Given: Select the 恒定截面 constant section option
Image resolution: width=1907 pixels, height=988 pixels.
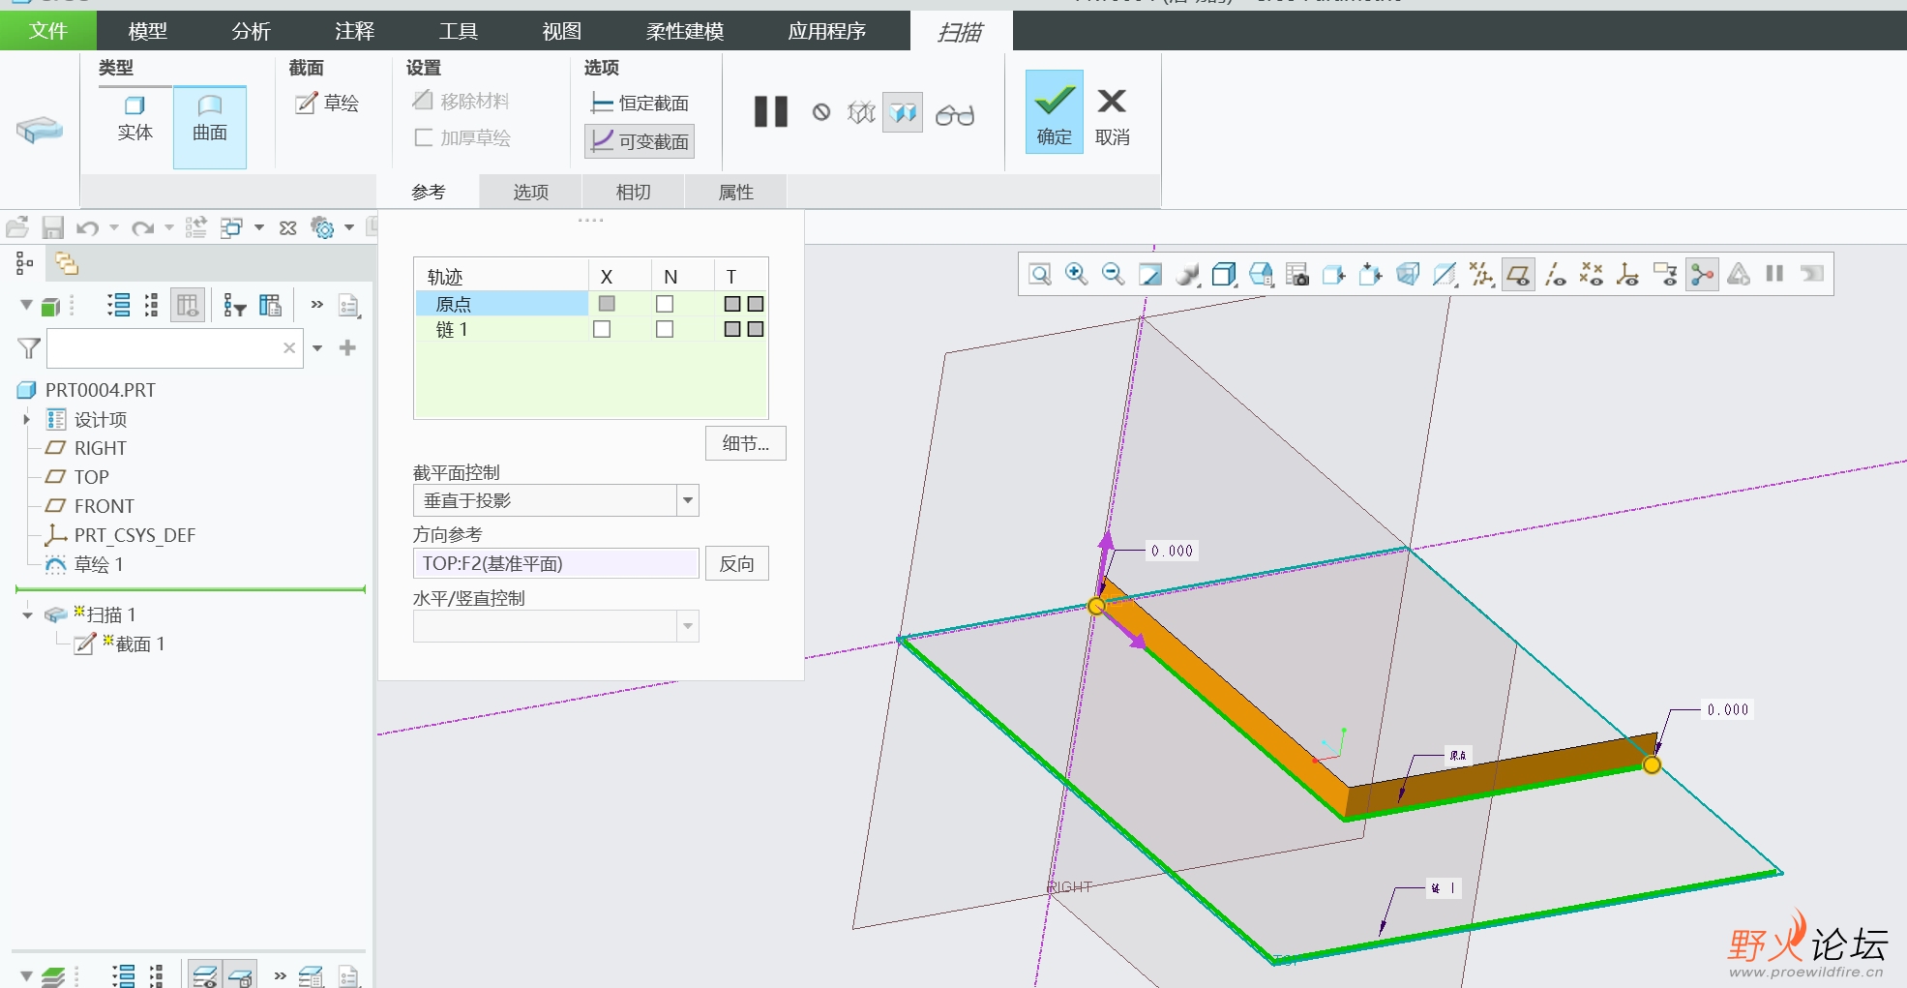Looking at the screenshot, I should coord(640,104).
